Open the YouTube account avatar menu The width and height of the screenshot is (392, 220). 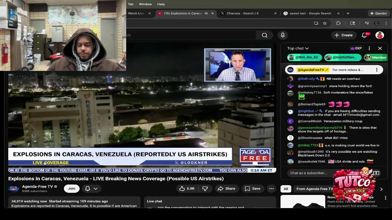(x=380, y=35)
